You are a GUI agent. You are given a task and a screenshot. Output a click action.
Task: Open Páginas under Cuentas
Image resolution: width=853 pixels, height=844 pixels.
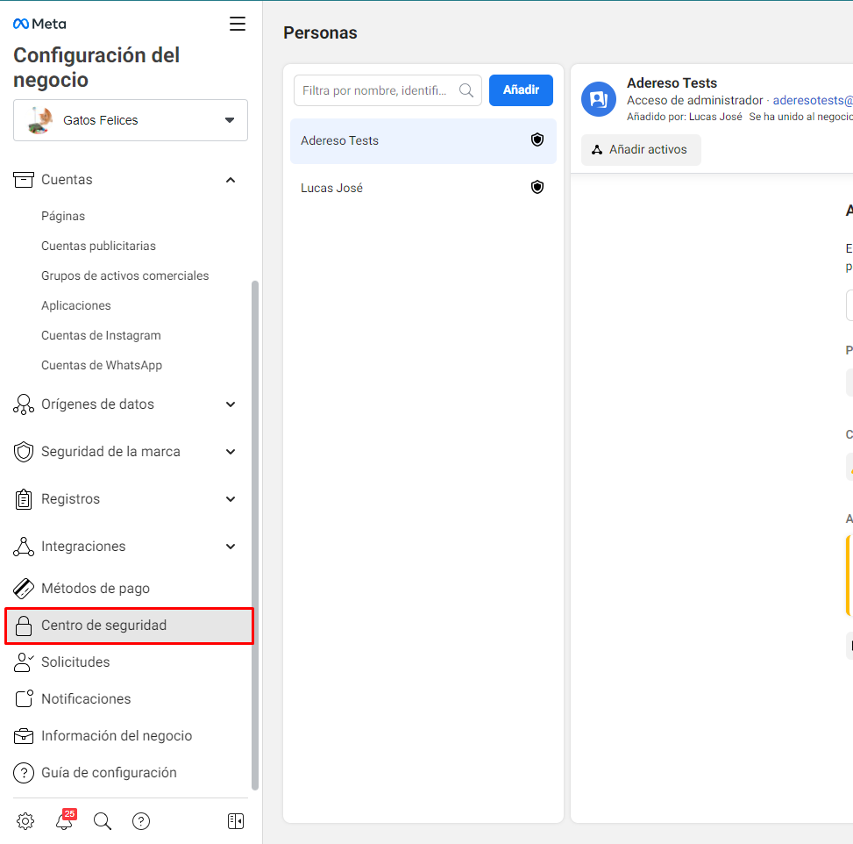[x=63, y=216]
